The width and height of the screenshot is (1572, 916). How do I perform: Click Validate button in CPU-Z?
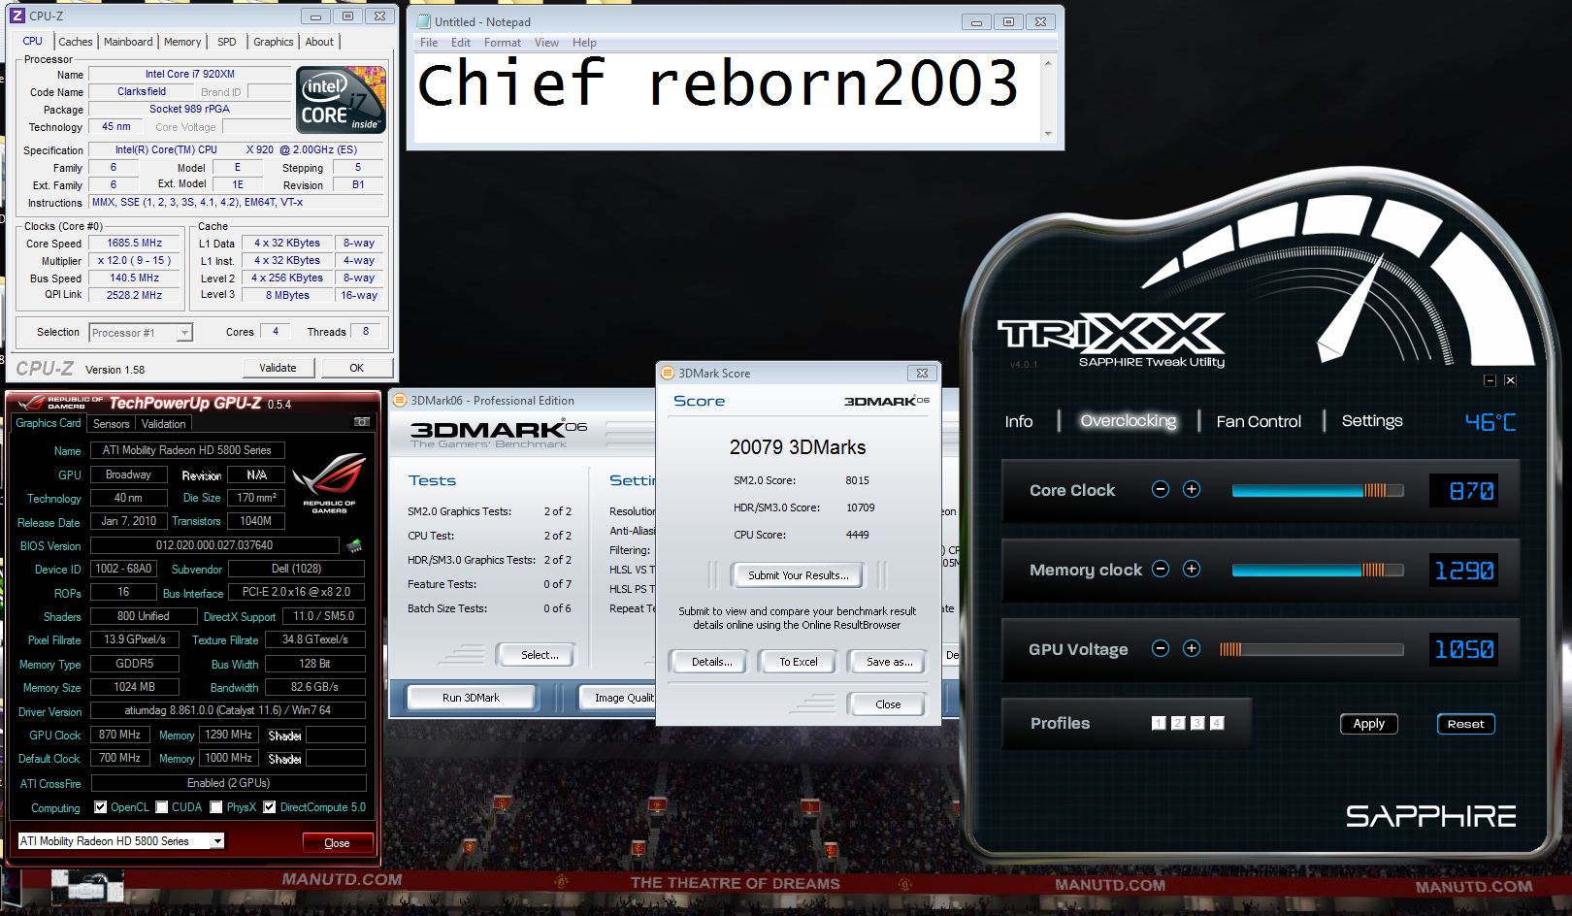pos(278,368)
